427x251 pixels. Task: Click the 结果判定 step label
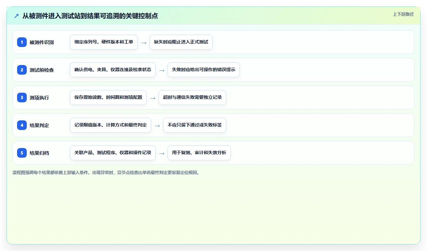39,125
